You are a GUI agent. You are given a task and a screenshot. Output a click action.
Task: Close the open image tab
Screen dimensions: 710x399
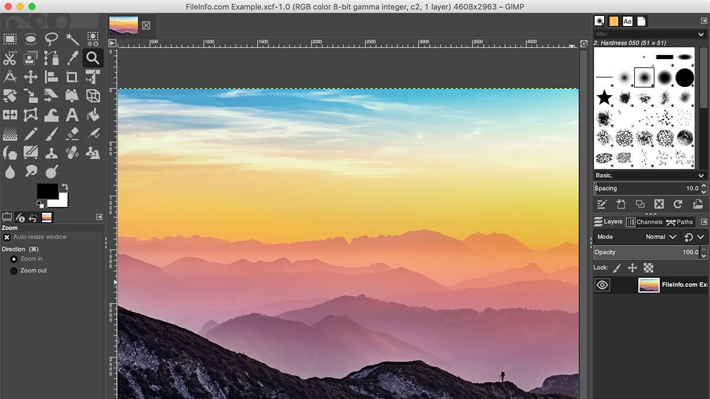click(146, 25)
